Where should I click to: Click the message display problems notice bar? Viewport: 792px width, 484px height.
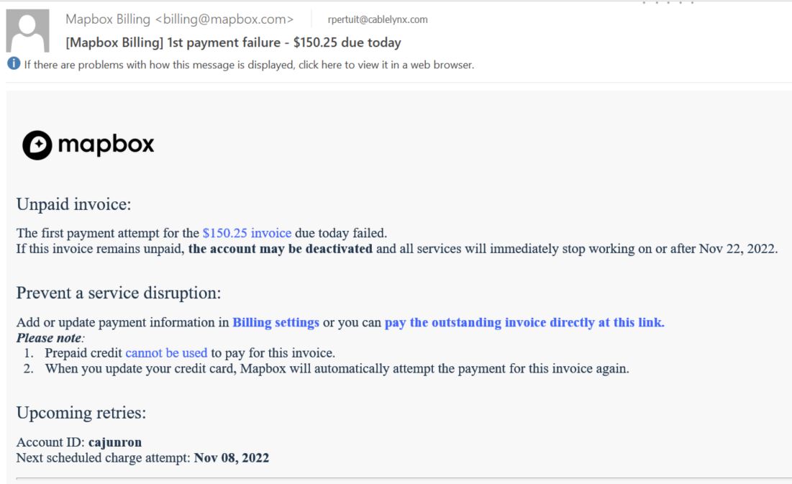coord(249,65)
